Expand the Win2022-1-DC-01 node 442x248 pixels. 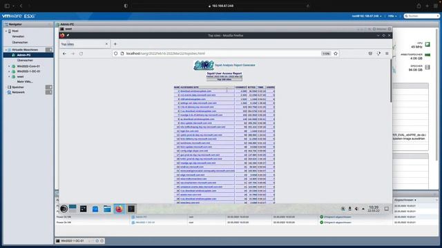9,72
